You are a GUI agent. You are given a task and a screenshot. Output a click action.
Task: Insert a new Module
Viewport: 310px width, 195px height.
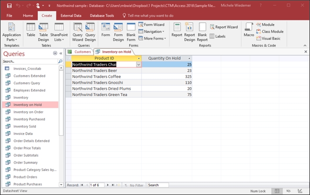(x=265, y=25)
